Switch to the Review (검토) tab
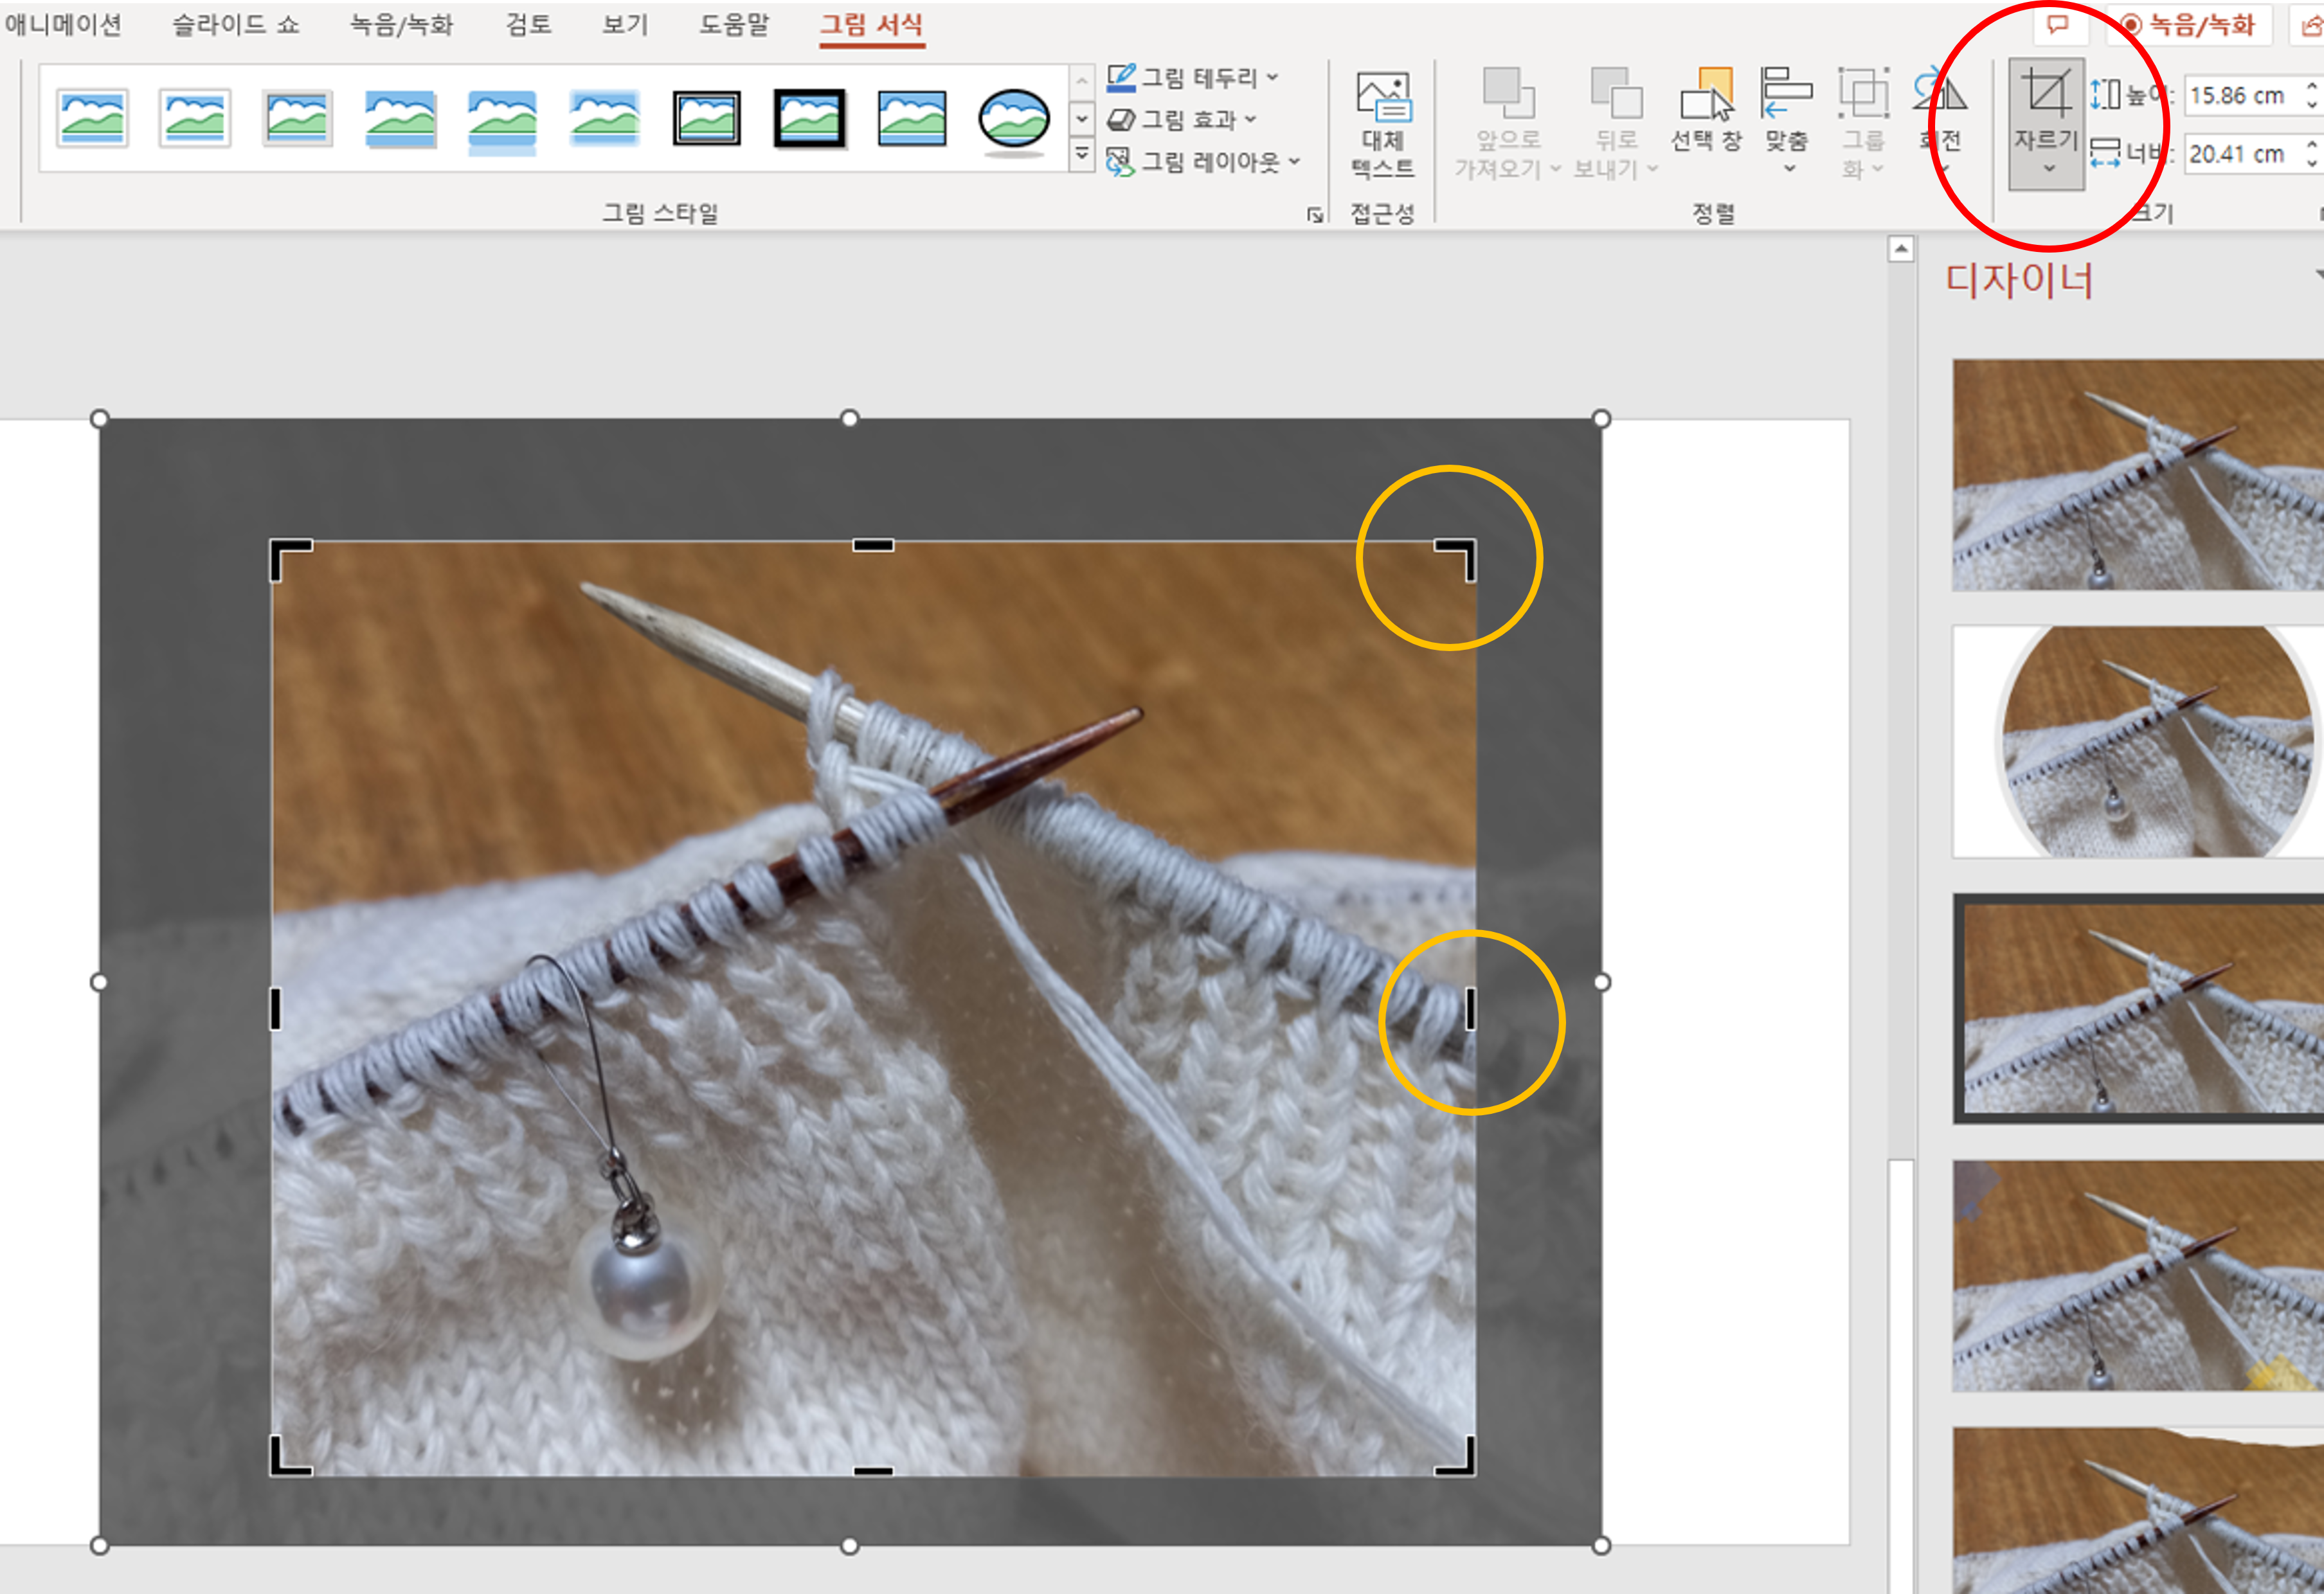This screenshot has width=2324, height=1594. [x=528, y=25]
